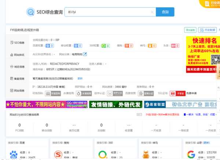
Task: Click the 一天收录 stat
Action: click(156, 128)
